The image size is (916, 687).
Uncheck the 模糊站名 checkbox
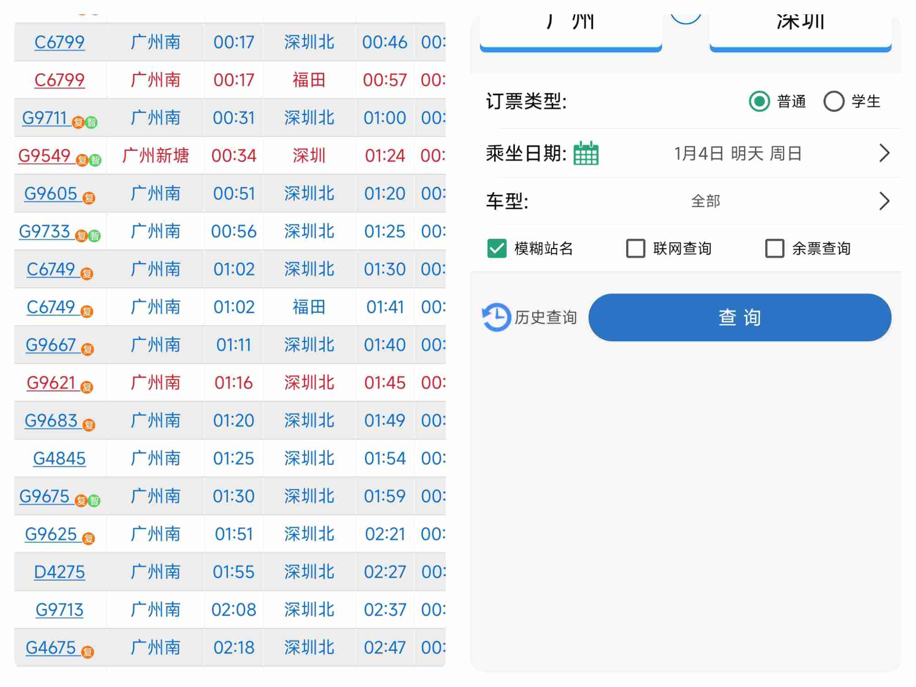pos(498,248)
